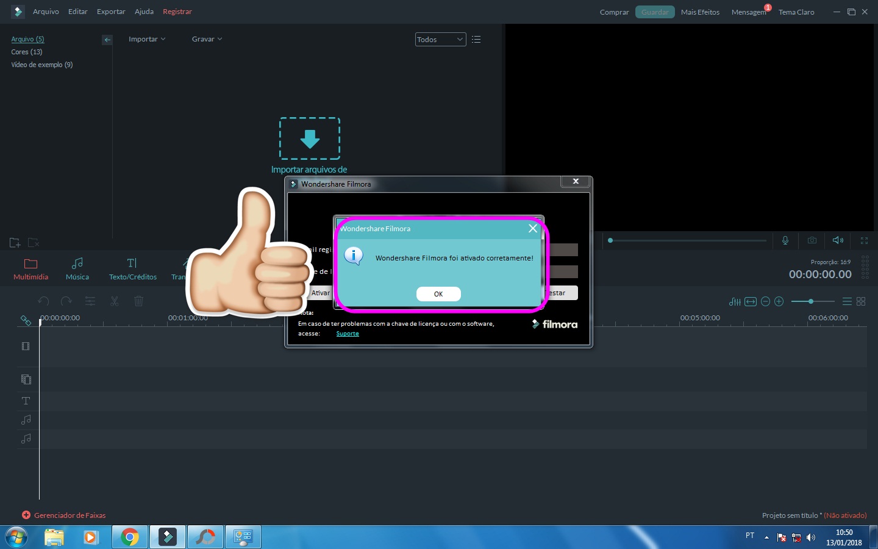Open the Ajuda menu
The height and width of the screenshot is (549, 878).
pyautogui.click(x=144, y=12)
